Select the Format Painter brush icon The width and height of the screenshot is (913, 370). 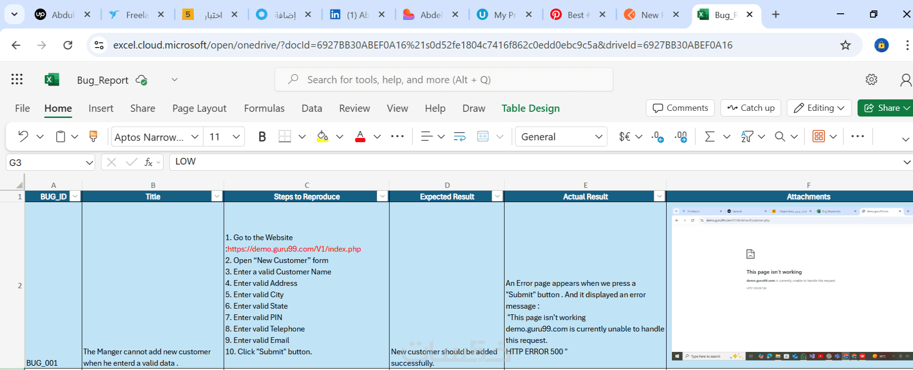coord(93,137)
